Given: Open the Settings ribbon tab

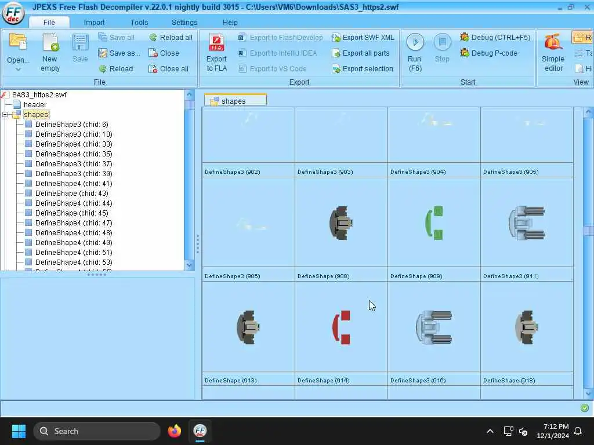Looking at the screenshot, I should tap(184, 23).
